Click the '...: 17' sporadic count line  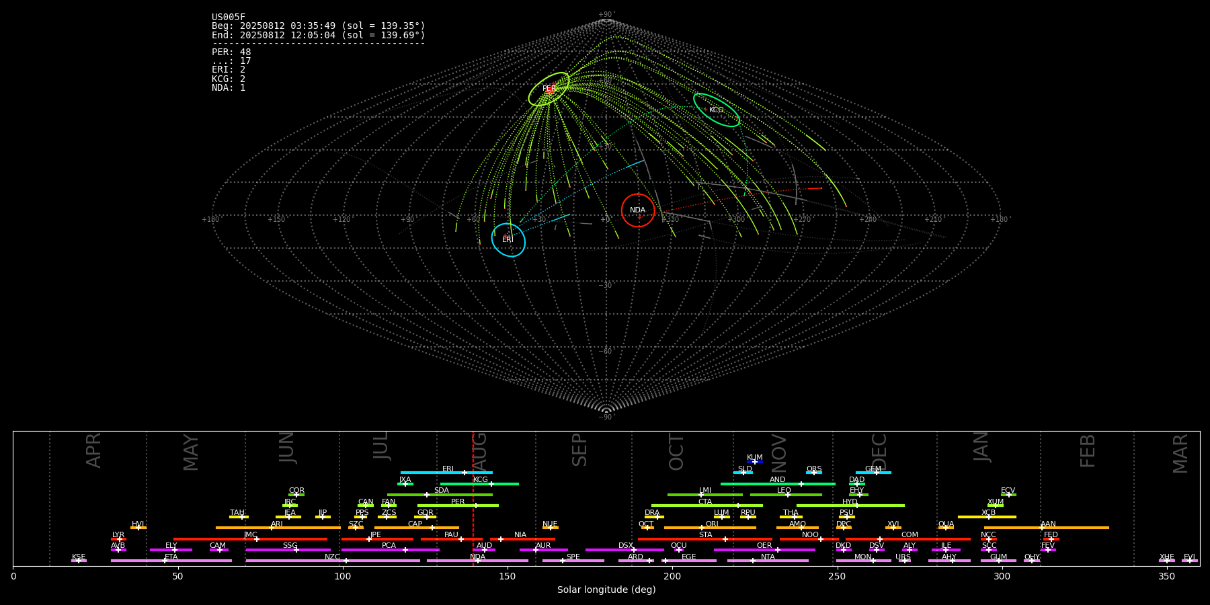point(231,61)
